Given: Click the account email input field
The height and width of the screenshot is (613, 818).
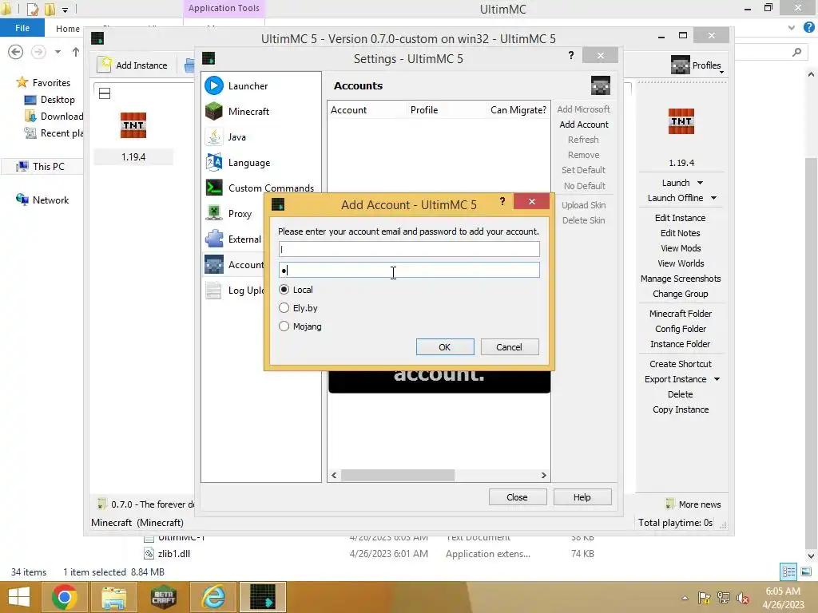Looking at the screenshot, I should (409, 249).
